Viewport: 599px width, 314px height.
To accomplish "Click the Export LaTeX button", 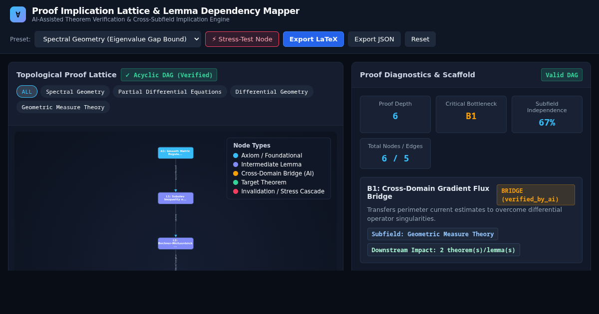I will [313, 39].
